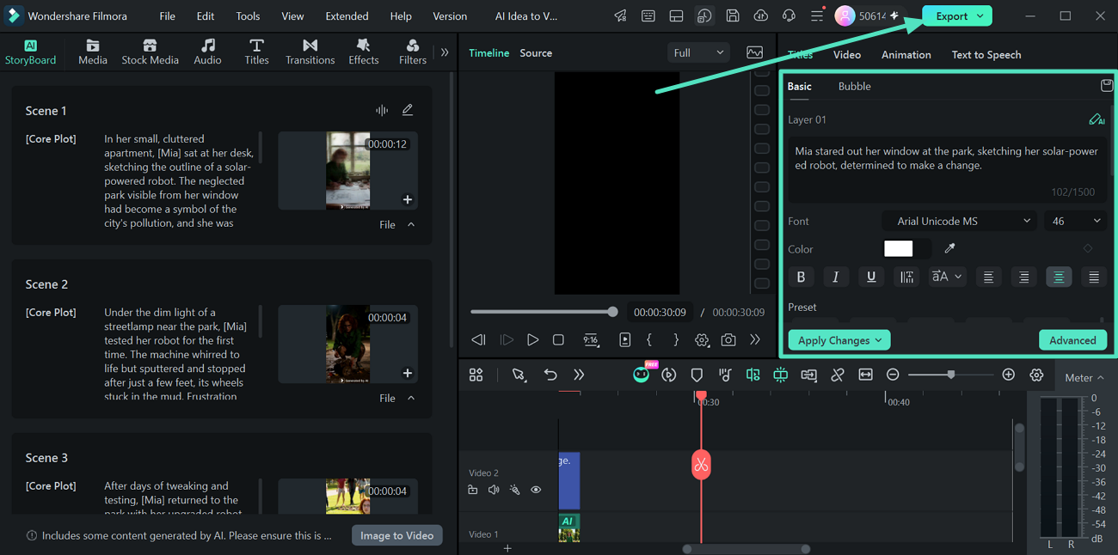The image size is (1118, 555).
Task: Mute the Video 2 track audio
Action: pyautogui.click(x=494, y=491)
